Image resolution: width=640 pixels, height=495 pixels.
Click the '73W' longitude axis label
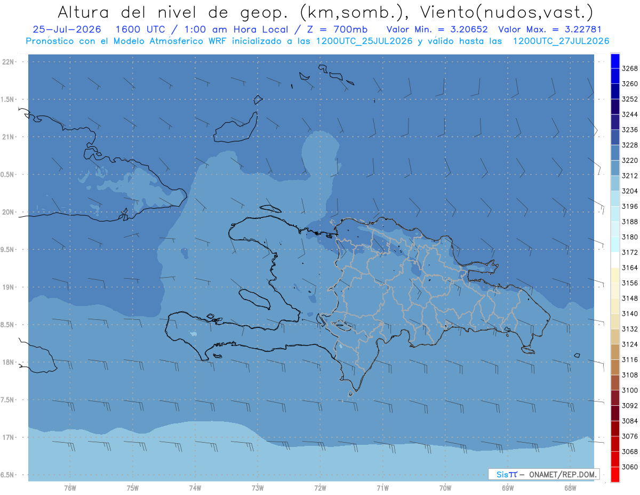point(258,488)
